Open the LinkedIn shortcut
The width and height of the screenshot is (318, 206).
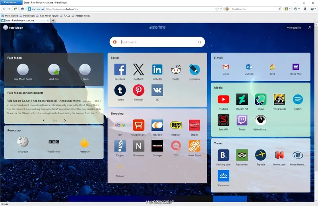click(x=157, y=70)
